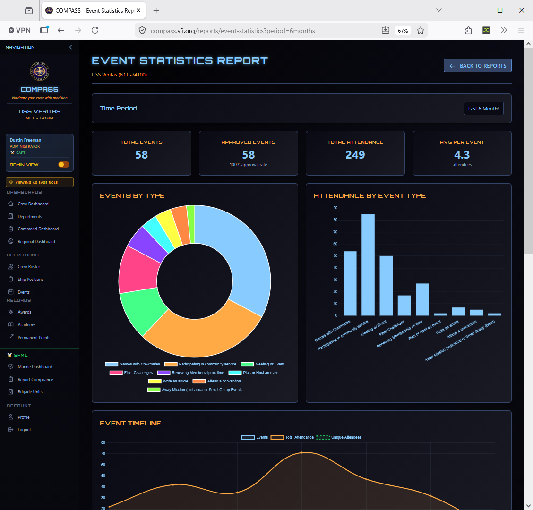Select Awards in the sidebar
This screenshot has width=533, height=510.
pyautogui.click(x=25, y=312)
